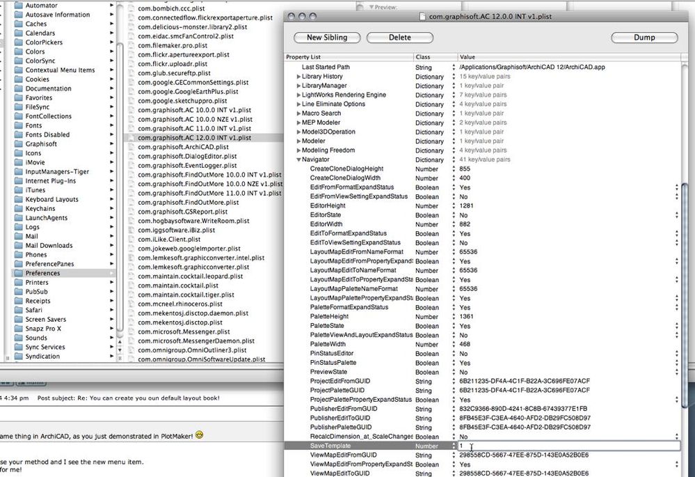
Task: Click the plist file icon in title bar
Action: click(423, 17)
